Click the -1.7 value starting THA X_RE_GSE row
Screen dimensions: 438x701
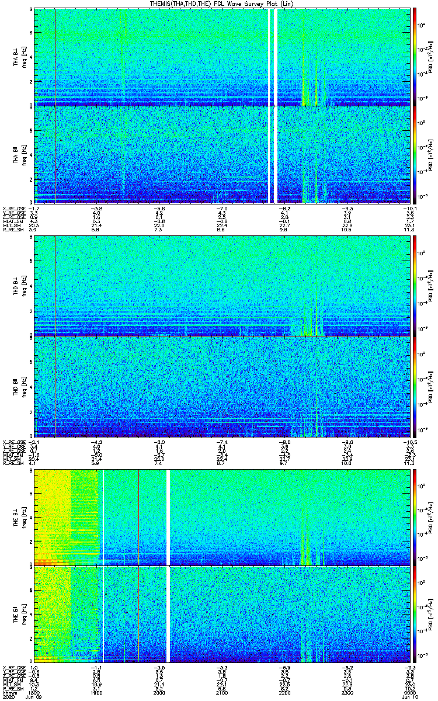point(34,208)
